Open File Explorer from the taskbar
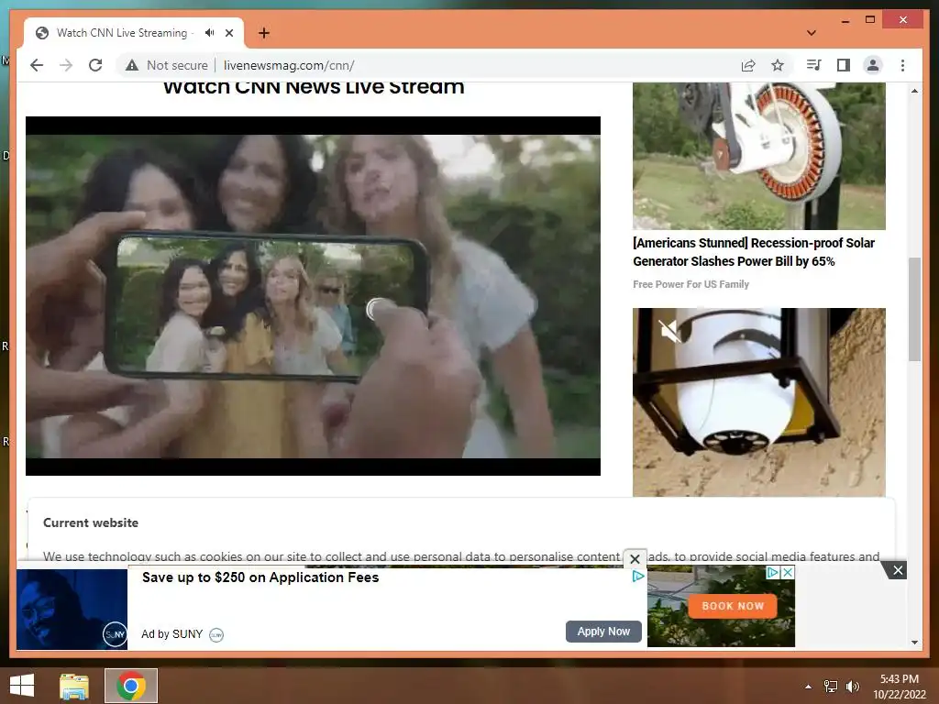 (x=74, y=686)
